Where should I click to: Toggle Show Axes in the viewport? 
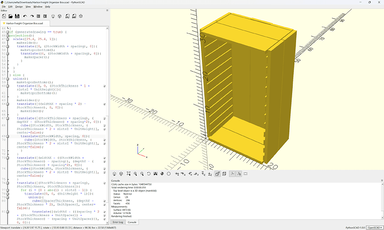click(232, 174)
